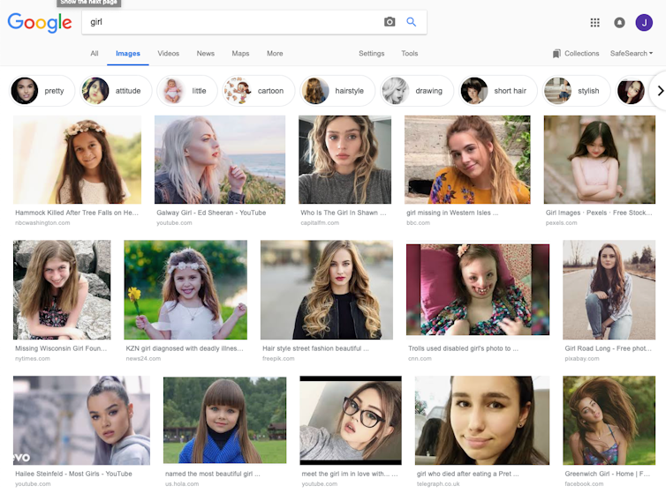Click into the search text field

tap(230, 22)
